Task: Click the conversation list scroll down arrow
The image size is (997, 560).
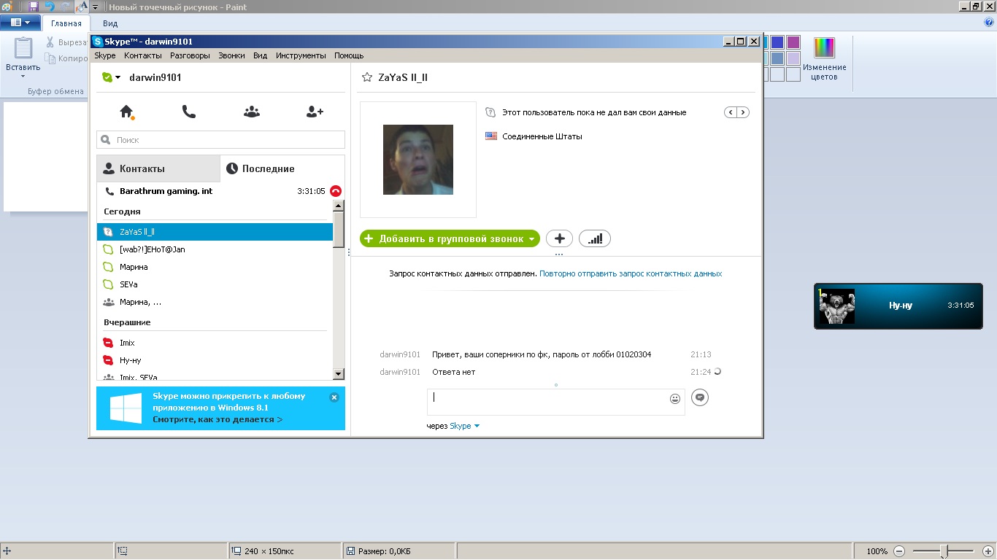Action: point(339,374)
